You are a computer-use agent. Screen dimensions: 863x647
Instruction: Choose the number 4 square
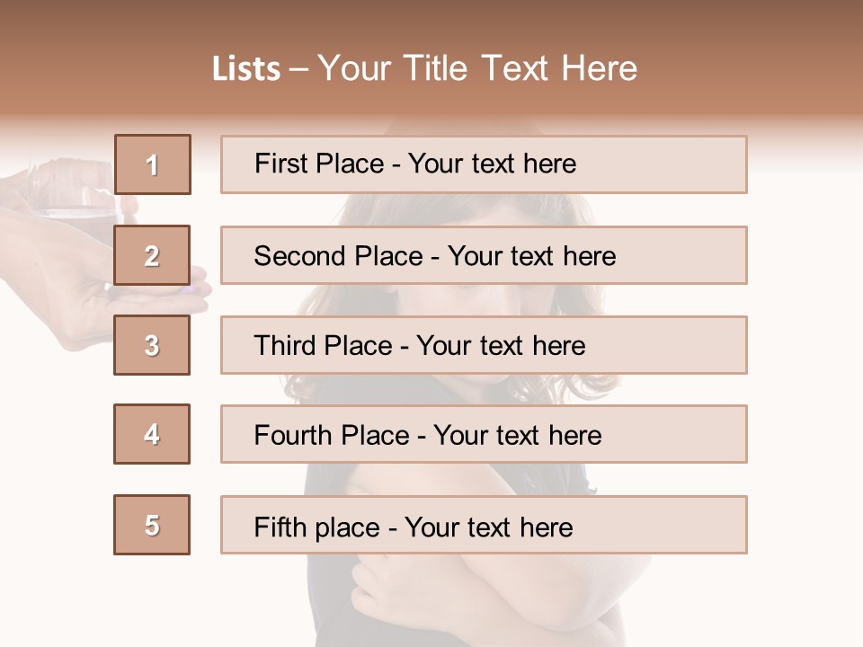tap(152, 434)
